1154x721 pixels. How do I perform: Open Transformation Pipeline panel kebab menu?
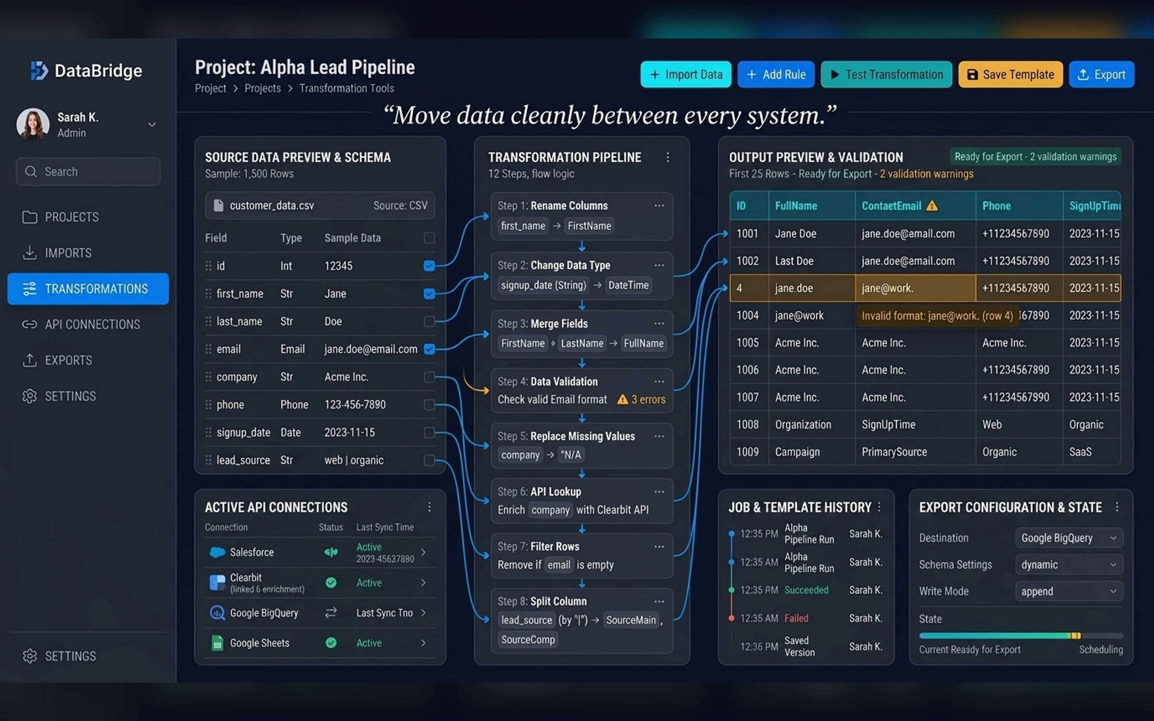click(x=668, y=157)
